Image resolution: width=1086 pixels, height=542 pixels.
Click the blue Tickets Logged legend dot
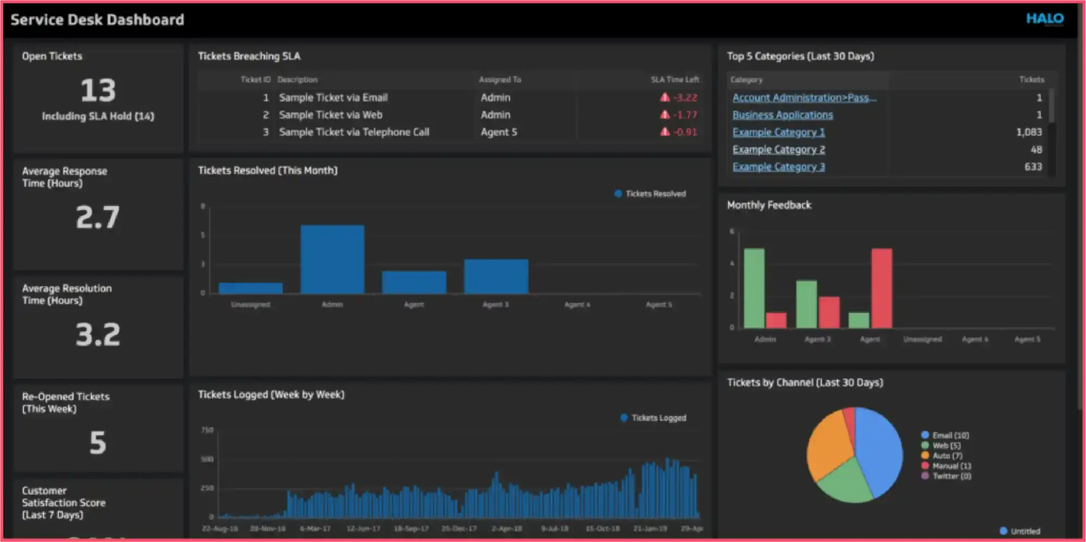click(624, 418)
